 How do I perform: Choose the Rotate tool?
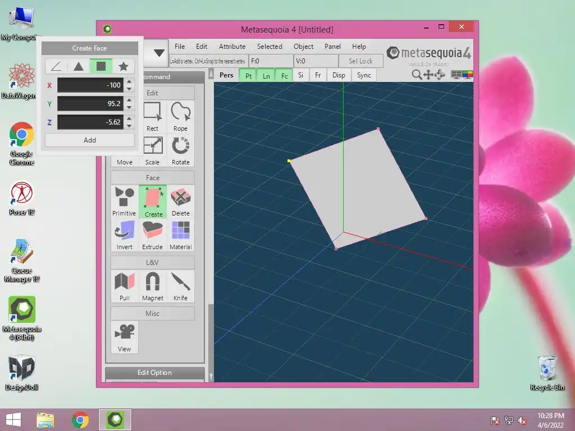click(180, 150)
